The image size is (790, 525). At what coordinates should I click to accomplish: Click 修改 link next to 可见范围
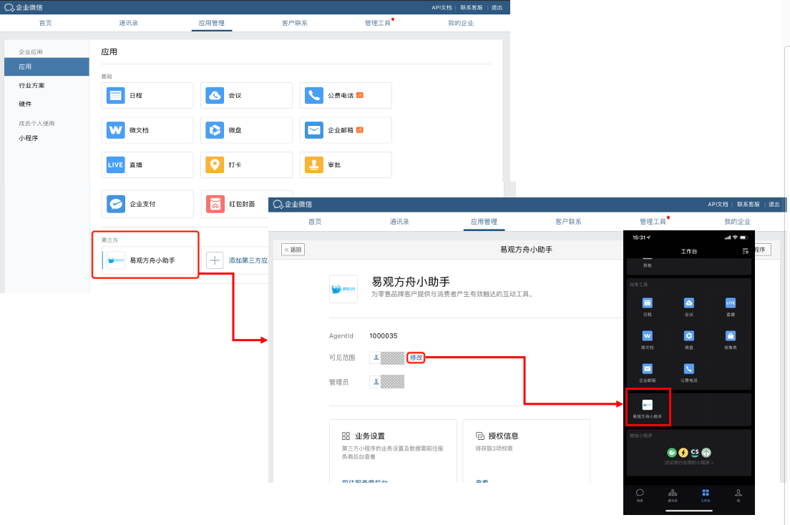pyautogui.click(x=416, y=358)
